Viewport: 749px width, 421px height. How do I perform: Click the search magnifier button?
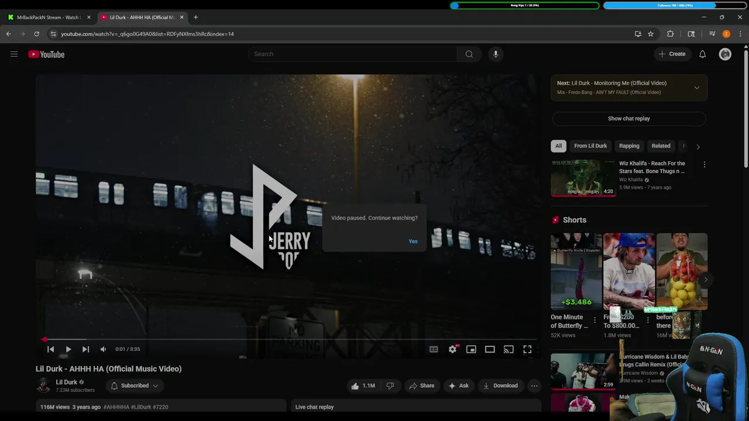coord(469,54)
